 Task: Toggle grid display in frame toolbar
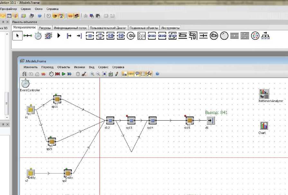[x=143, y=74]
